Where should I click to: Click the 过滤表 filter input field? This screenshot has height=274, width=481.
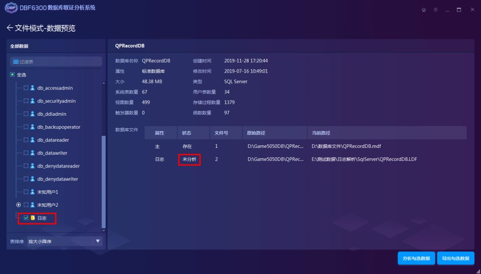point(56,61)
